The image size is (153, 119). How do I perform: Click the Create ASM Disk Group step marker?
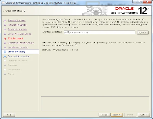[5, 34]
